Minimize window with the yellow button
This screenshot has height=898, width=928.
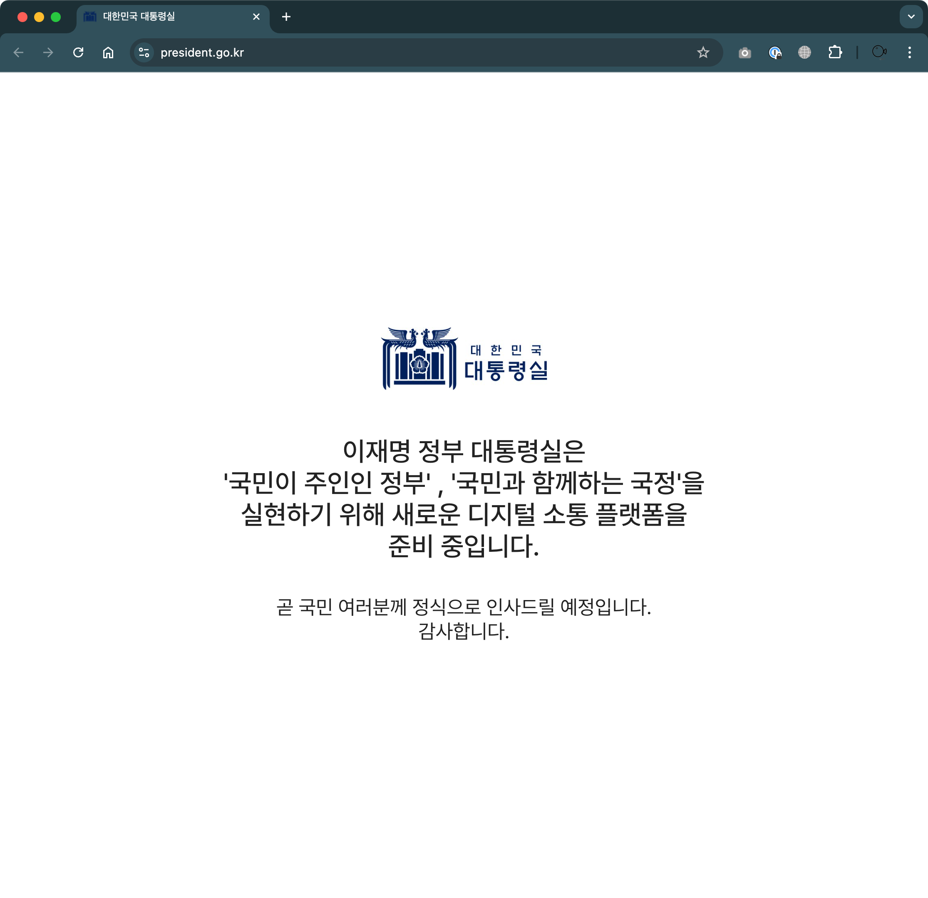point(39,17)
